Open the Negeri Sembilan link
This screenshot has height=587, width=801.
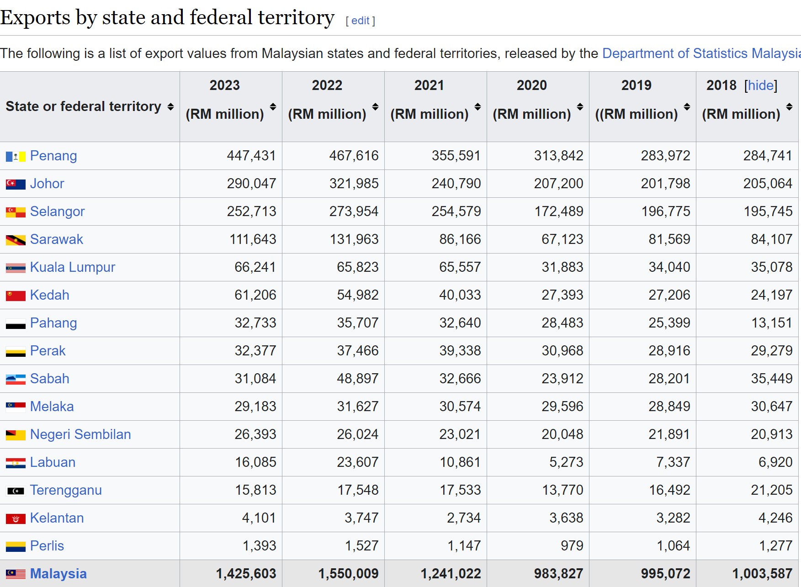click(x=80, y=434)
